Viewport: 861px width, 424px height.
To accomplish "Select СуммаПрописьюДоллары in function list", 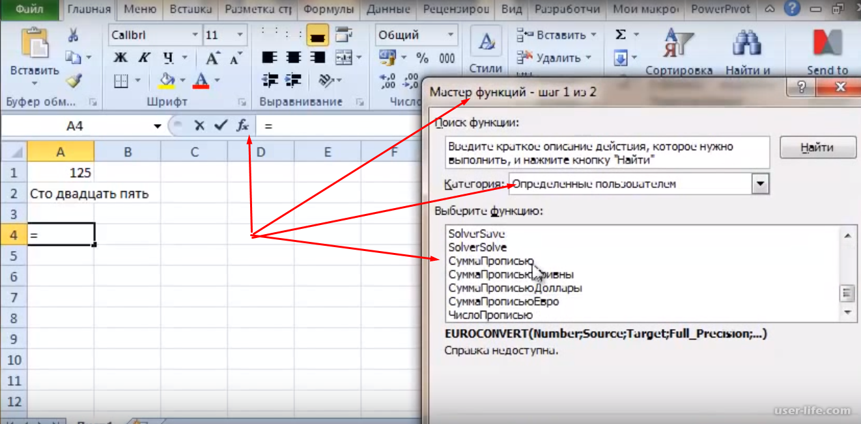I will (x=515, y=287).
